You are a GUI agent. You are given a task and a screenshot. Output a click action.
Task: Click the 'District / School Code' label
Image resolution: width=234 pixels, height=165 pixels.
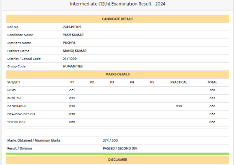point(24,59)
